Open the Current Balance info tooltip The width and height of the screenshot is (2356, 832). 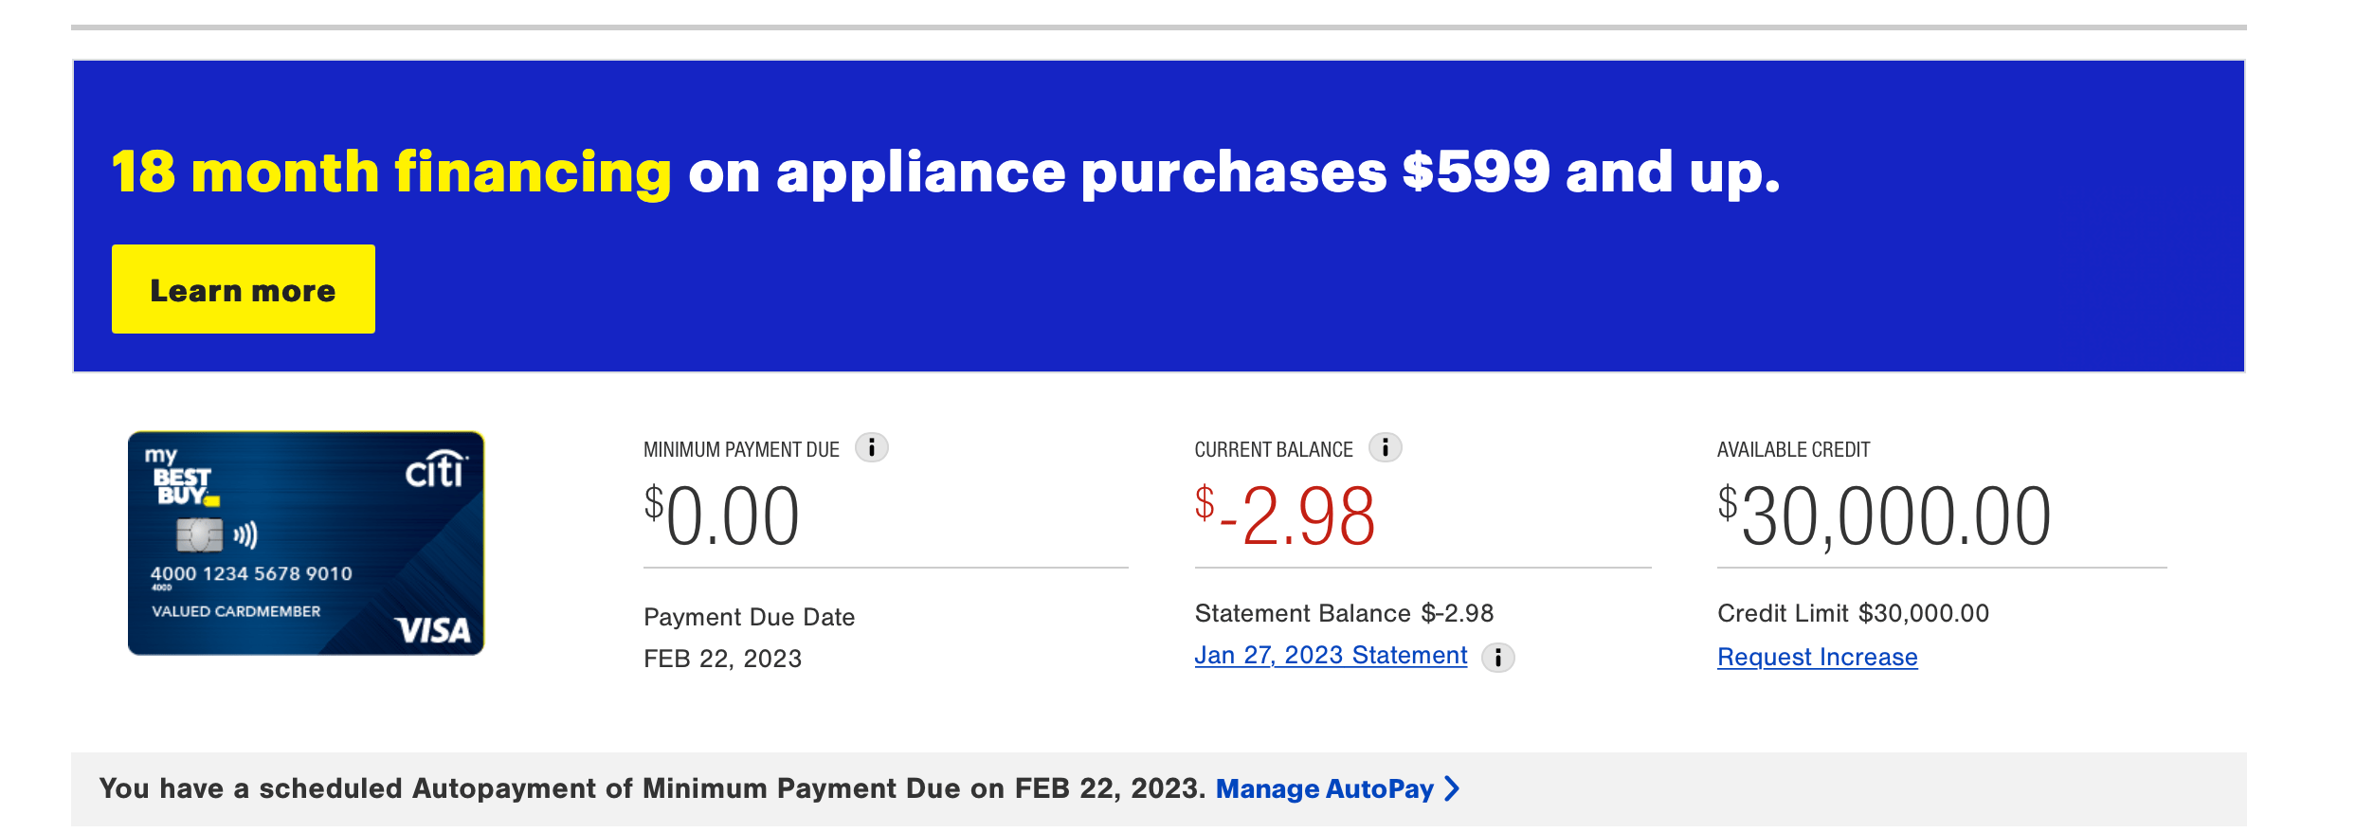click(1387, 449)
